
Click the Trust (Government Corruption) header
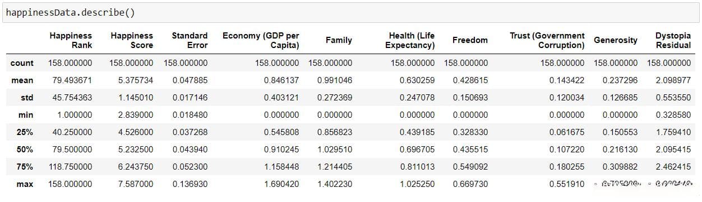click(x=547, y=40)
